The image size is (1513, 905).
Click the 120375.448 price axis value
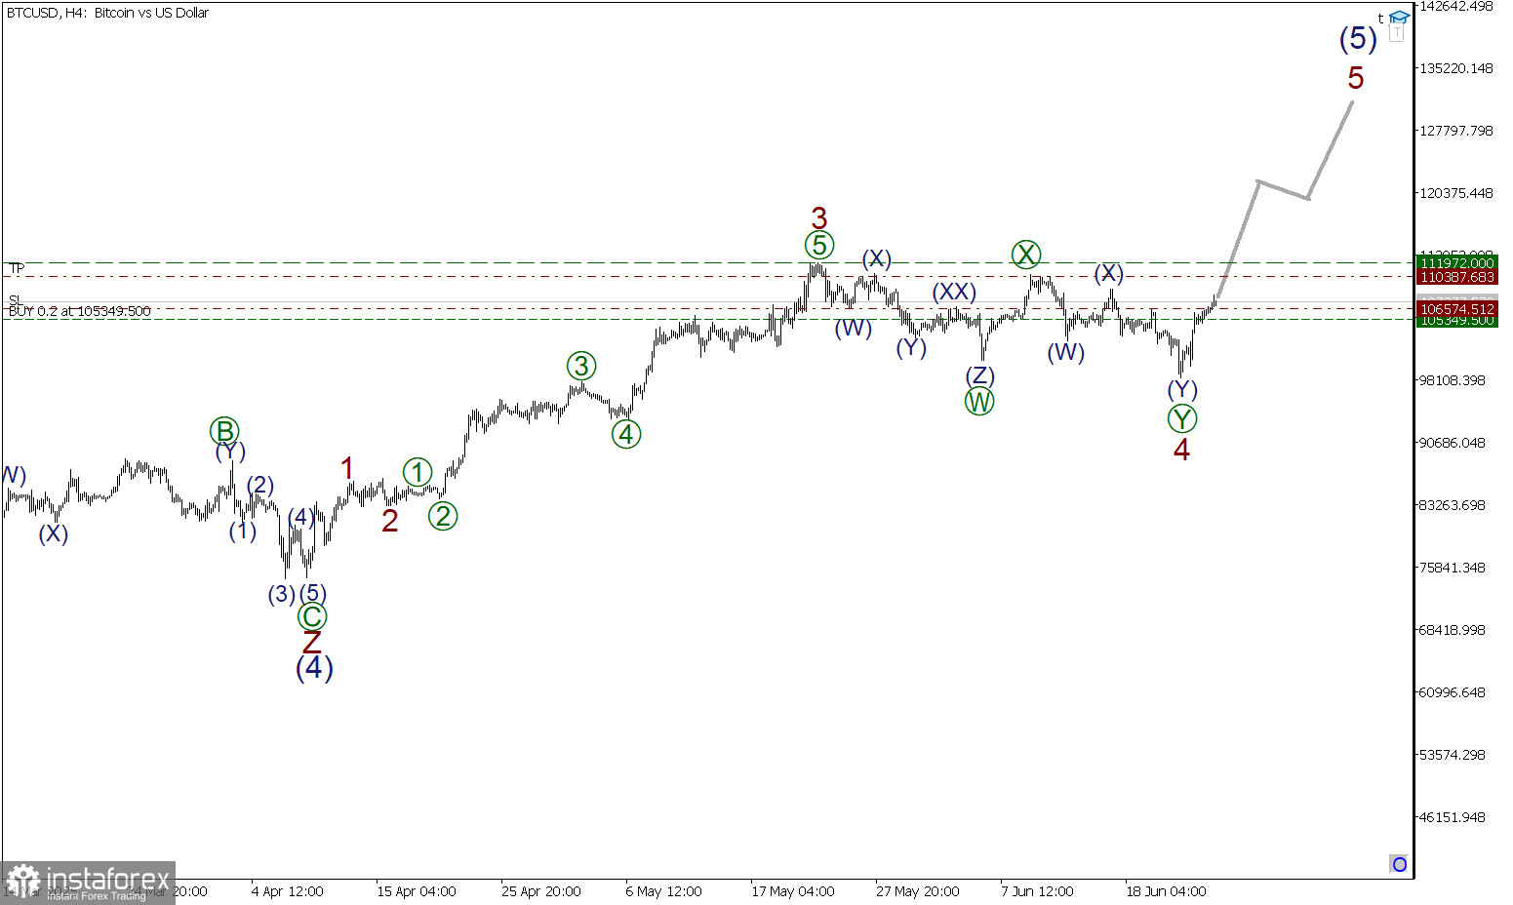1457,193
